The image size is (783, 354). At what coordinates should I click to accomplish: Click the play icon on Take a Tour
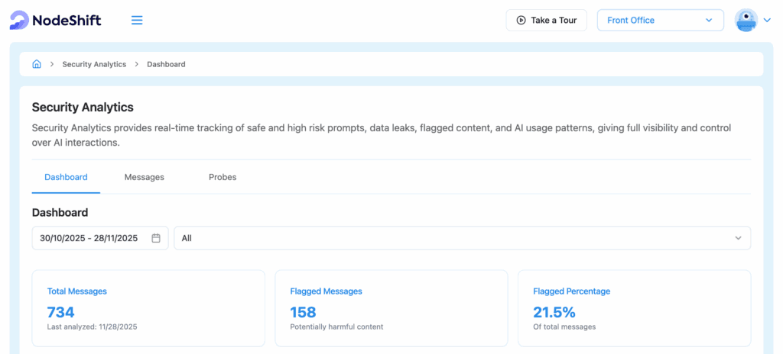pyautogui.click(x=521, y=21)
